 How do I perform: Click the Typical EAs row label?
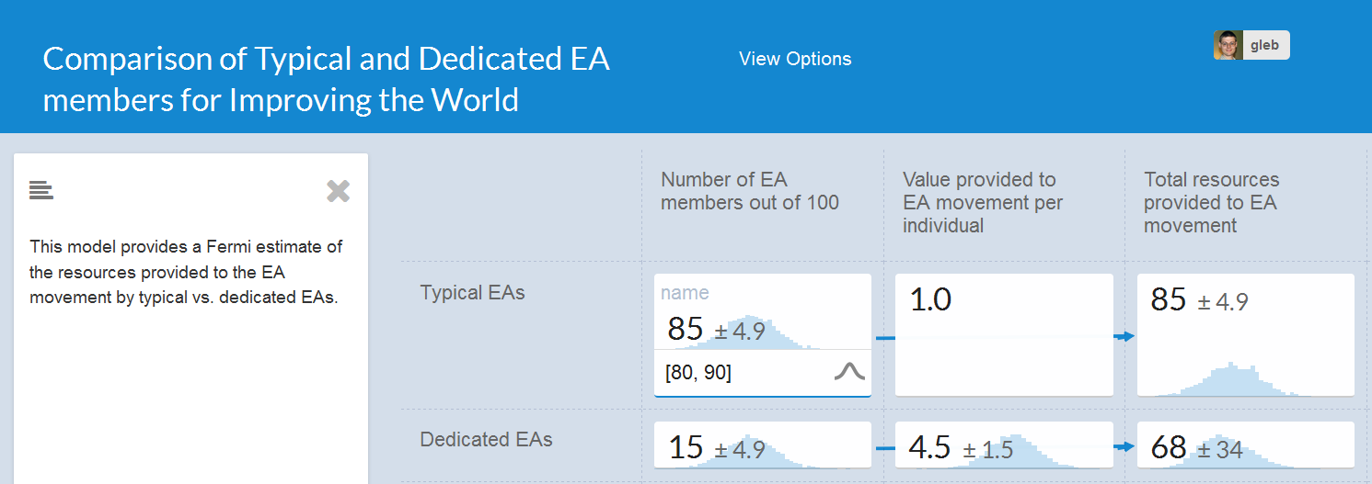472,293
